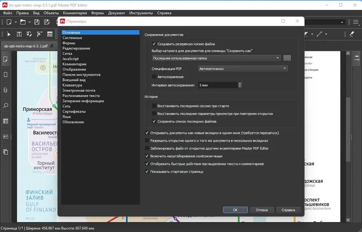Screen dimensions: 362x232
Task: Toggle 'Включить масштабирование колёсиком мыши' checkbox
Action: [147, 156]
